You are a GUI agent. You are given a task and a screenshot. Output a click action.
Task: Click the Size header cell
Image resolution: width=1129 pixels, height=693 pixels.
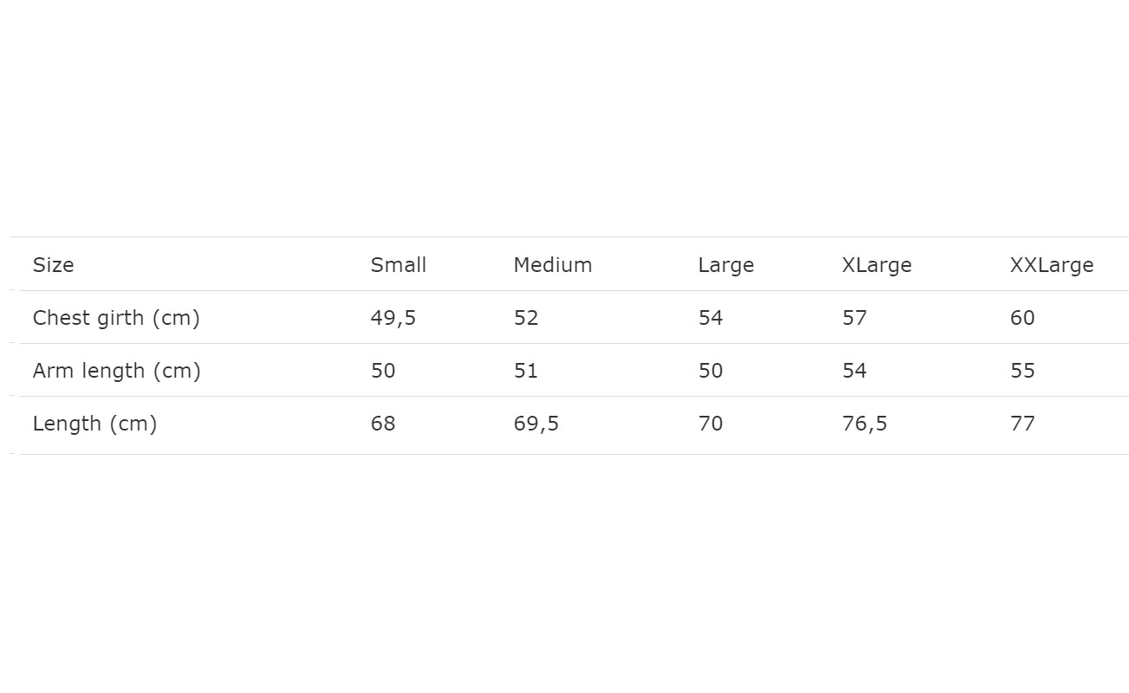tap(54, 265)
